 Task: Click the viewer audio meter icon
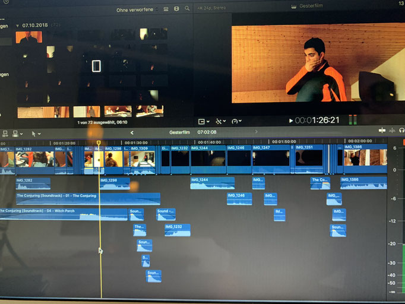(x=353, y=120)
